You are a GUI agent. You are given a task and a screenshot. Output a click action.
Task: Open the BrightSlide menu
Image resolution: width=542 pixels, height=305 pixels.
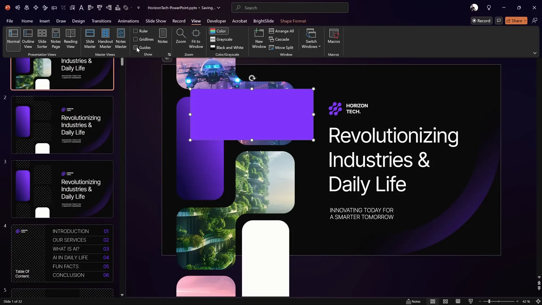(263, 21)
